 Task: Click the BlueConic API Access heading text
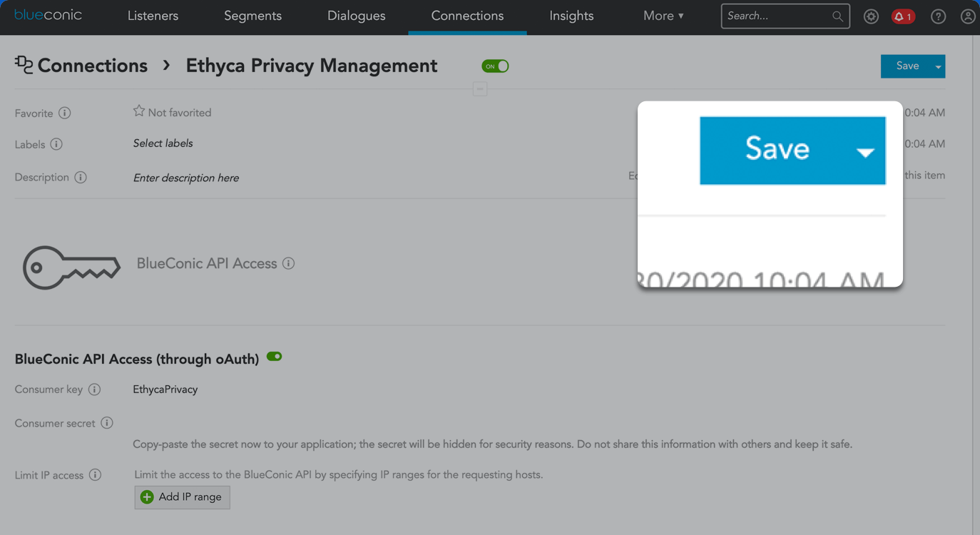click(x=207, y=263)
